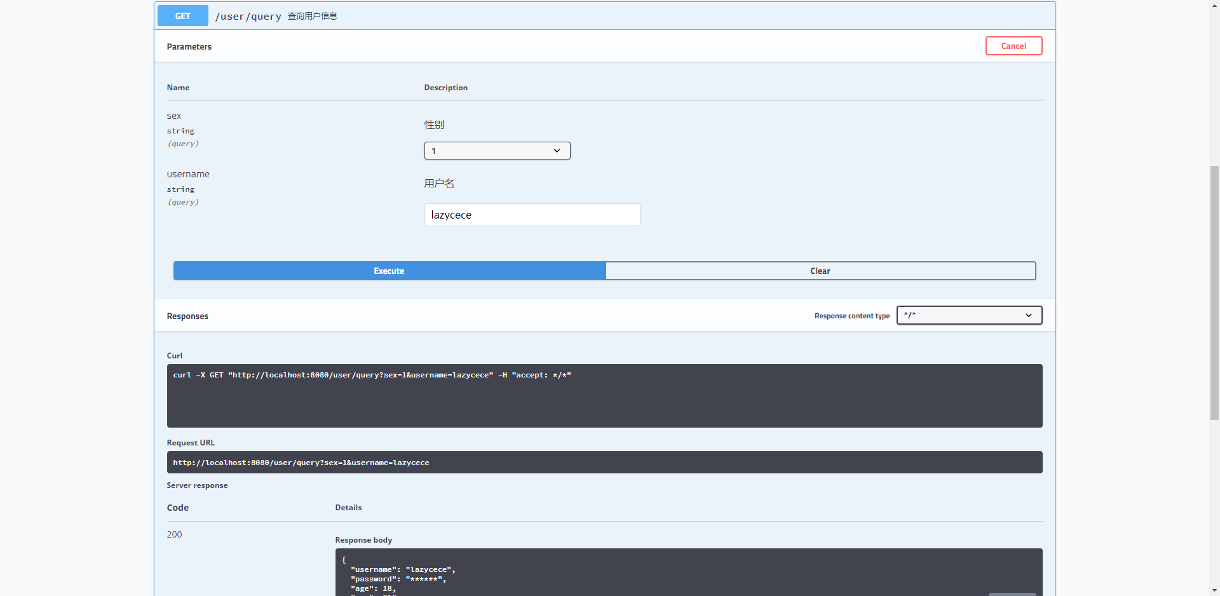Collapse the /user/query endpoint path
Viewport: 1220px width, 596px height.
pos(248,17)
